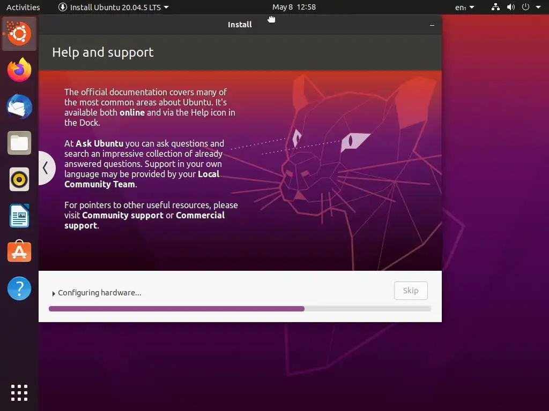Open the Ask Ubuntu link

click(x=99, y=143)
